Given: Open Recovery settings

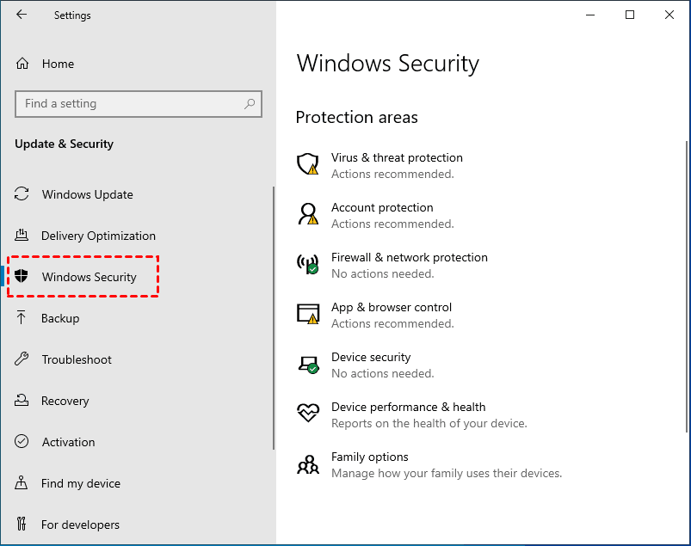Looking at the screenshot, I should pos(65,401).
